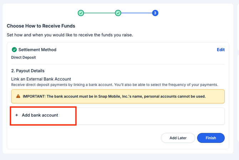Screen dimensions: 239x160
Task: Click the IMPORTANT bank account notice banner
Action: [x=118, y=96]
